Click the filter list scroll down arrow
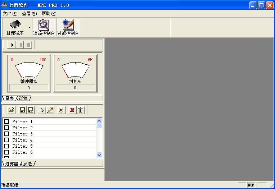Screen dimensions: 275x189 pyautogui.click(x=99, y=155)
